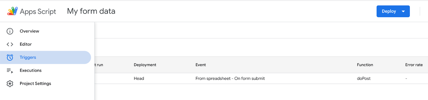Screen dimensions: 428x100
Task: Click the Apps Script logo icon
Action: tap(12, 11)
